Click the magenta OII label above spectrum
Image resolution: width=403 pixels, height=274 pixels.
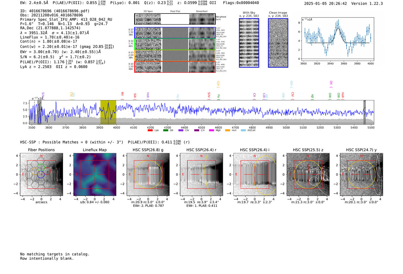(x=331, y=84)
